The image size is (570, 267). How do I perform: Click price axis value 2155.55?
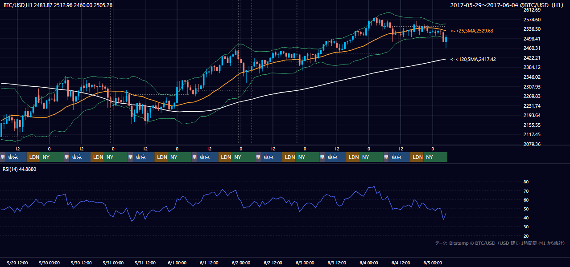coord(532,125)
